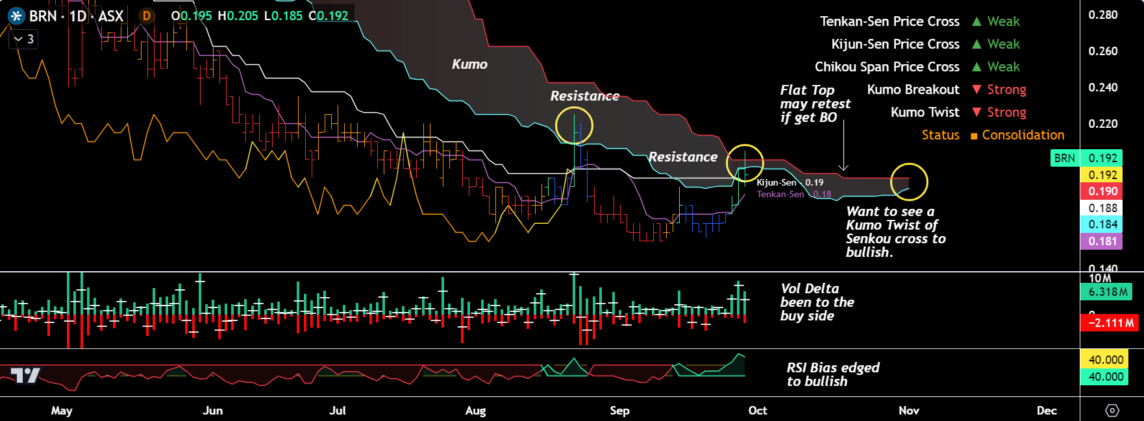
Task: Click green 6.318M volume value label
Action: pyautogui.click(x=1108, y=292)
